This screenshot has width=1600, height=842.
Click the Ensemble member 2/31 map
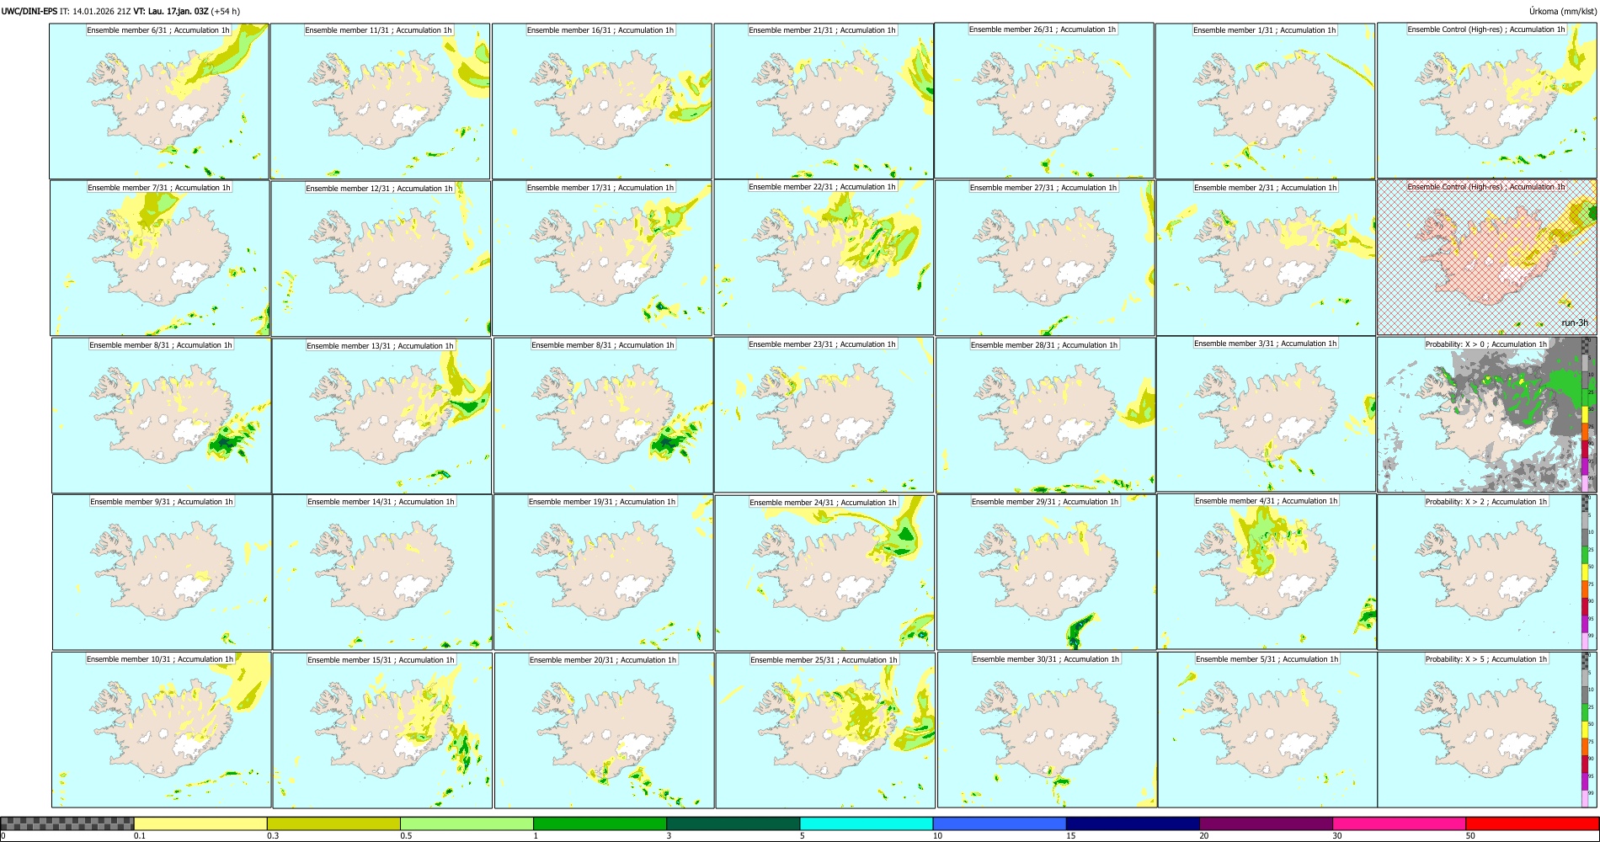1267,258
